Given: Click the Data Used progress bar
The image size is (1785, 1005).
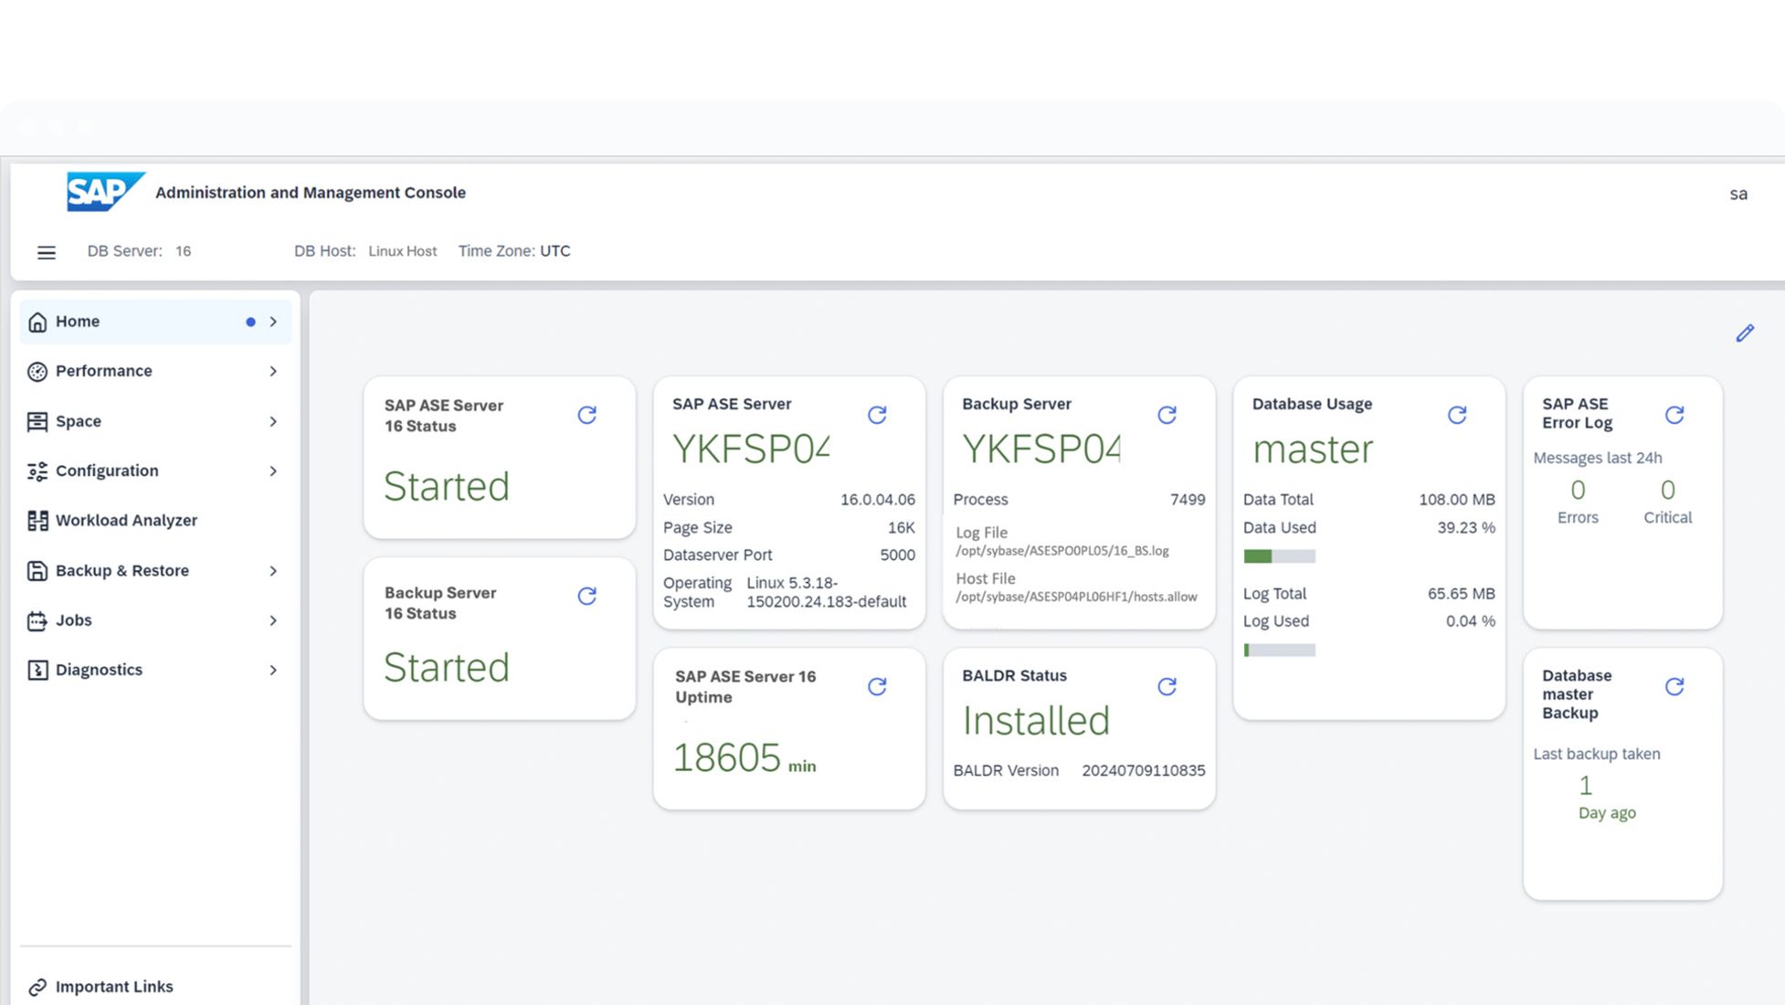Looking at the screenshot, I should tap(1279, 556).
